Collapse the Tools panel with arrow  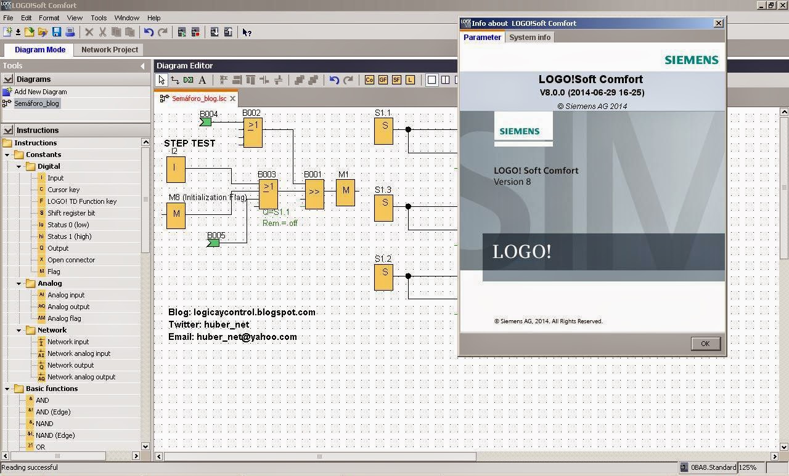pos(142,66)
